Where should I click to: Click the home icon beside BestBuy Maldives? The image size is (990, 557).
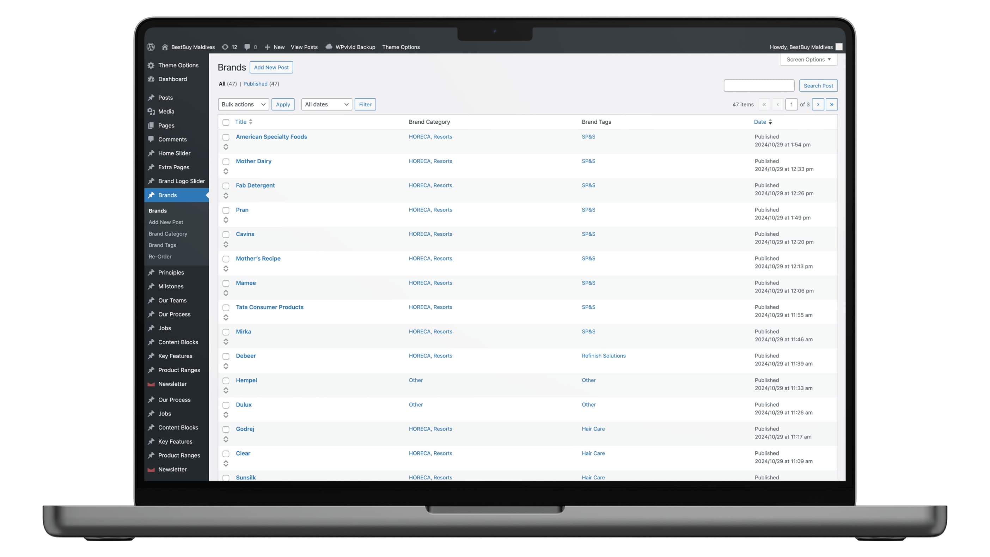coord(165,47)
